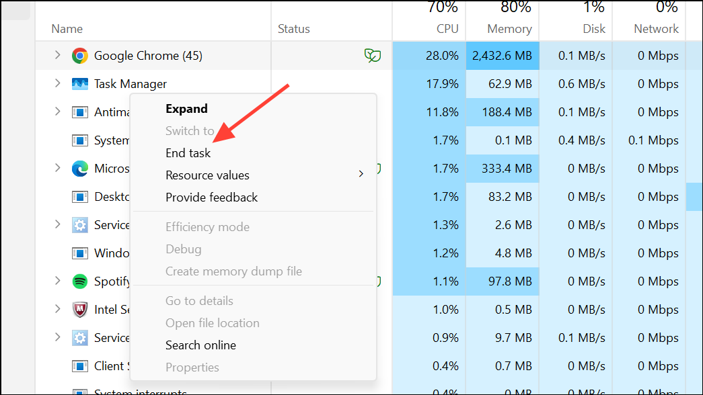Sort processes by the CPU column
Viewport: 703px width, 395px height.
pos(447,29)
